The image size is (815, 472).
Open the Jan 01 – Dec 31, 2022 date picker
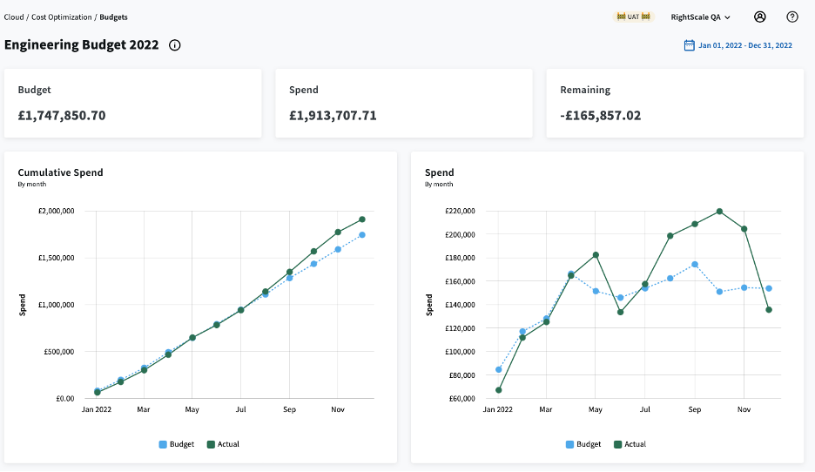[744, 45]
